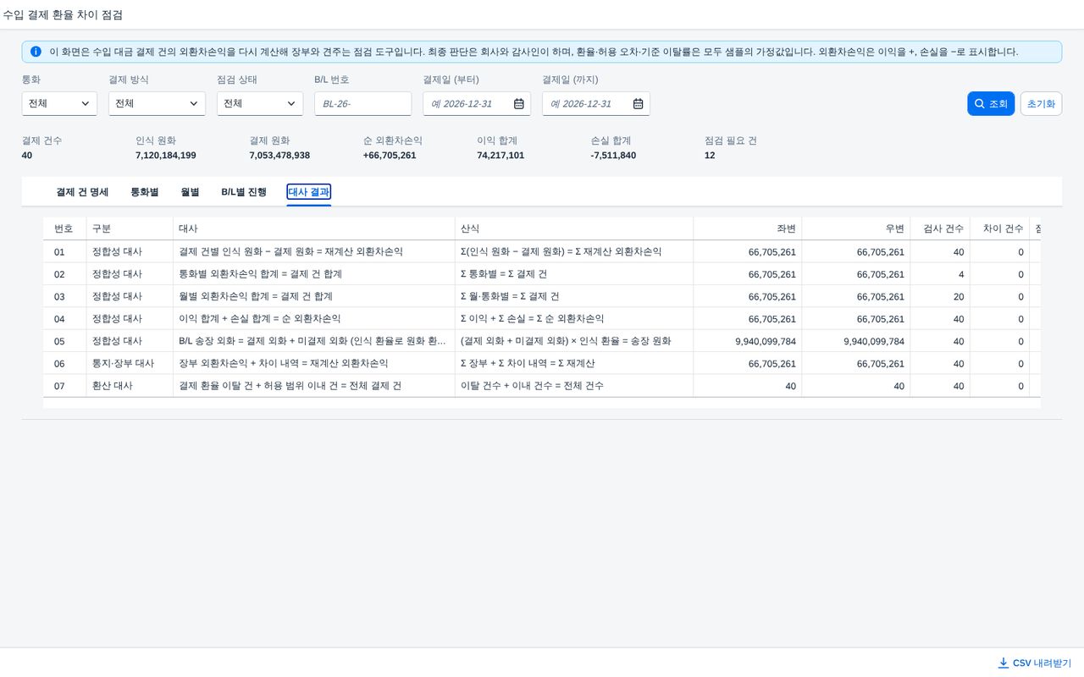The height and width of the screenshot is (677, 1084).
Task: Click '이익 합계 + 손실 합계 = 순 외환차손익' cell
Action: click(313, 319)
